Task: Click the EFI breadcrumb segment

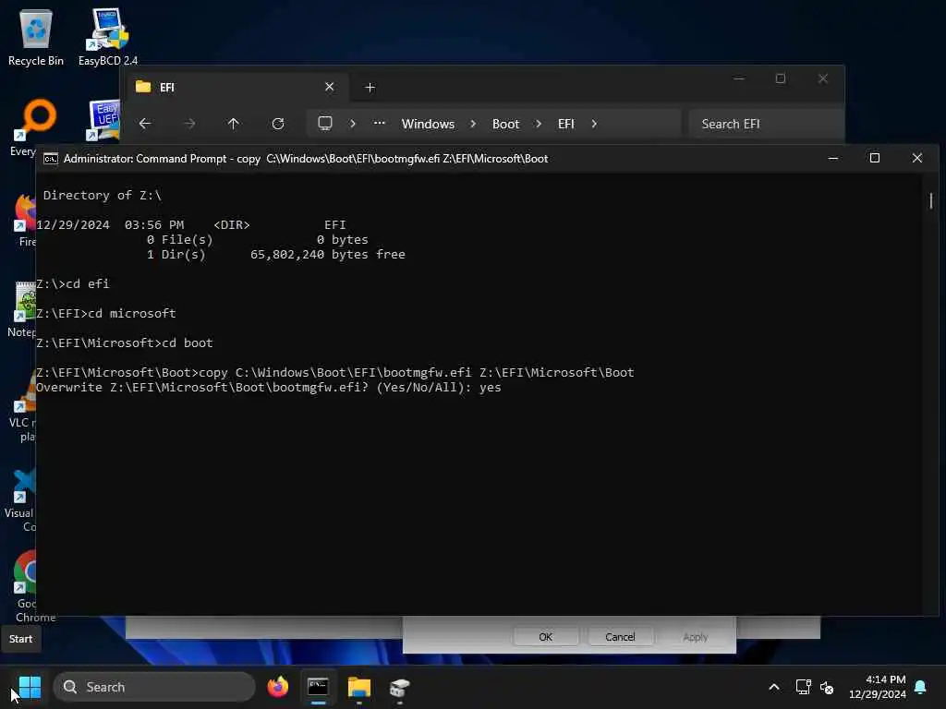Action: pos(566,124)
